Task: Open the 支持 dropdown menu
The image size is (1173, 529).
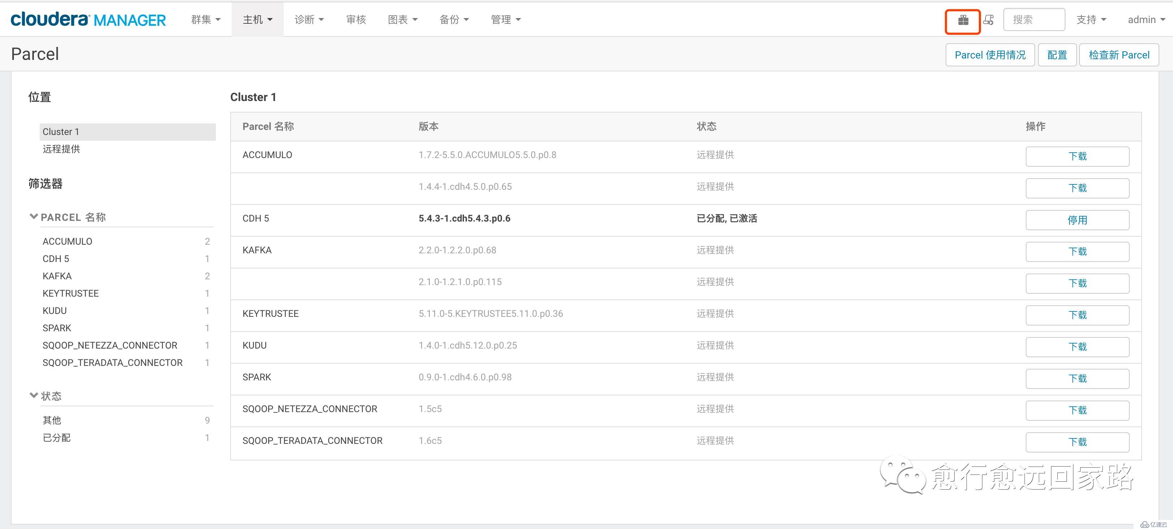Action: pyautogui.click(x=1091, y=19)
